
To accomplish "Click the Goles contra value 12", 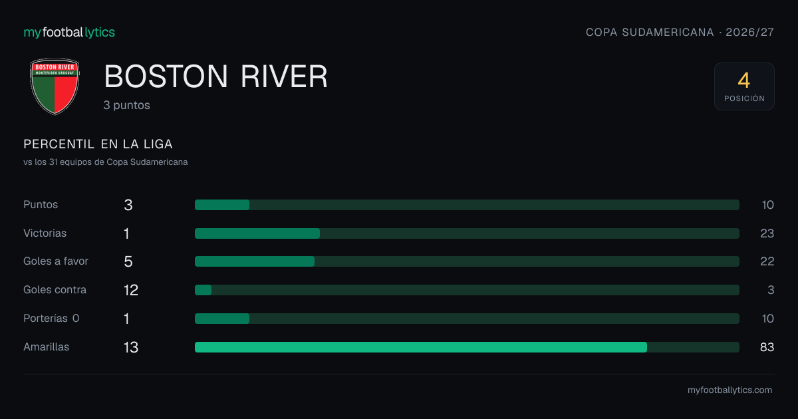I will click(131, 290).
